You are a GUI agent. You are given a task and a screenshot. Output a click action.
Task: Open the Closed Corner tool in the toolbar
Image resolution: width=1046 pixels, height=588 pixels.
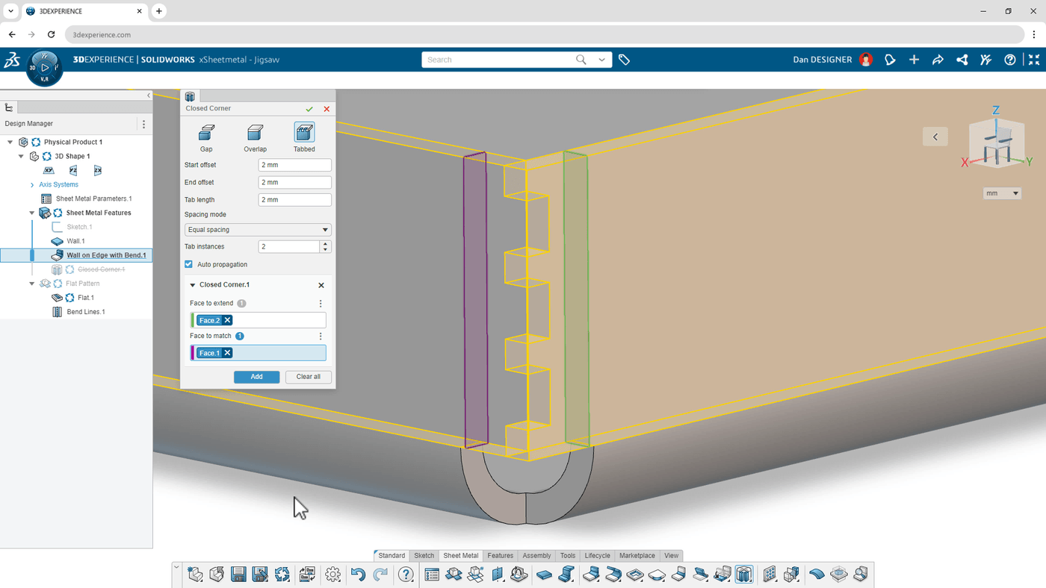[744, 574]
